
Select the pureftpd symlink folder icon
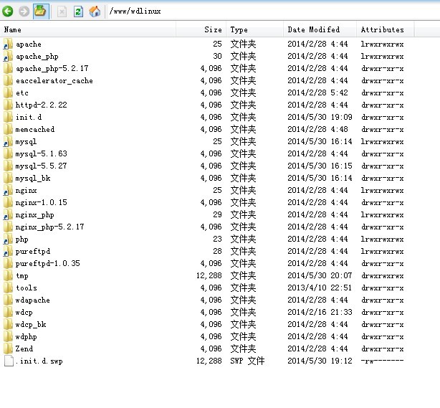(x=8, y=252)
